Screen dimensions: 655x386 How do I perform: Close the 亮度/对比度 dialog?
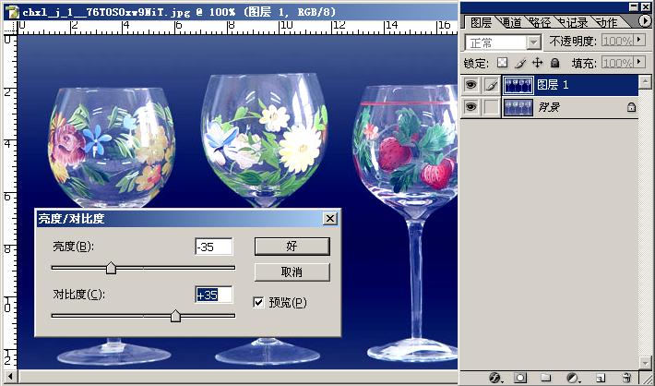[x=330, y=218]
